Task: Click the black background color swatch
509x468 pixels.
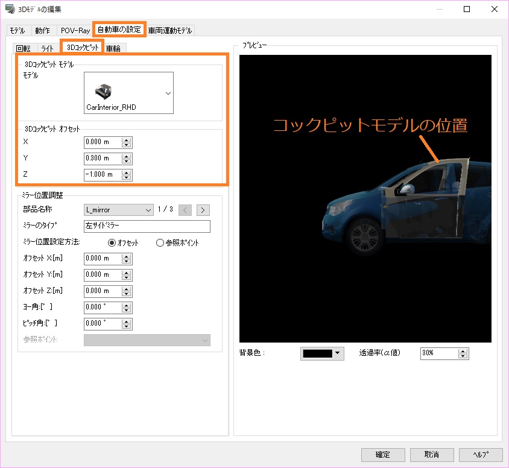Action: pos(317,353)
